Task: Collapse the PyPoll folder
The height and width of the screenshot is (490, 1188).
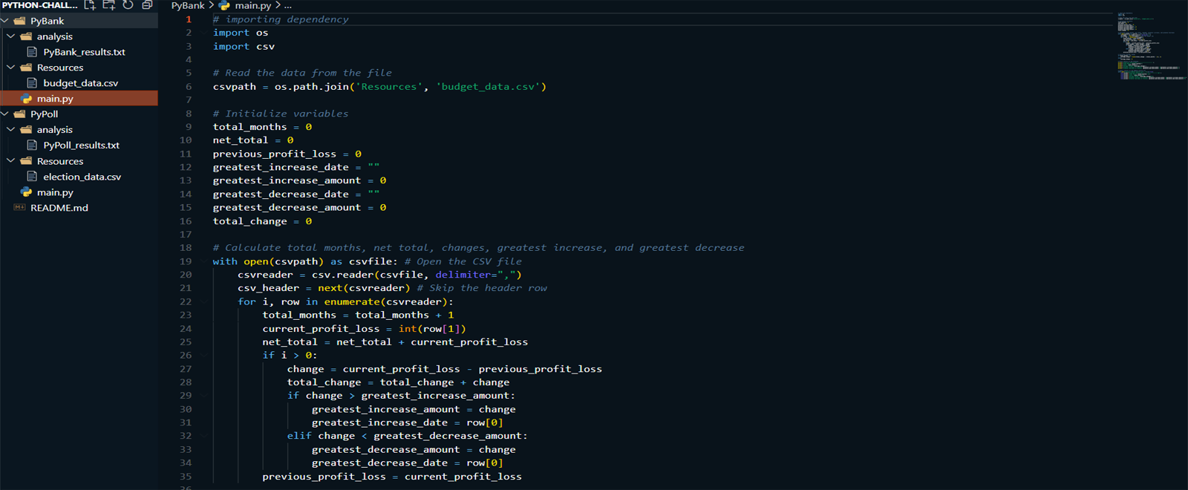Action: [x=5, y=114]
